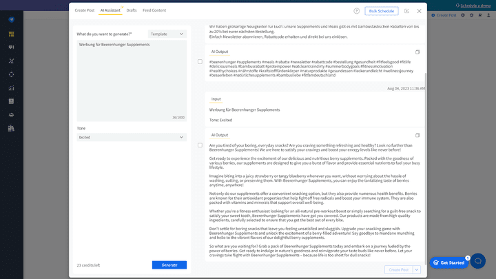Click the 23 credits left text

coord(88,265)
